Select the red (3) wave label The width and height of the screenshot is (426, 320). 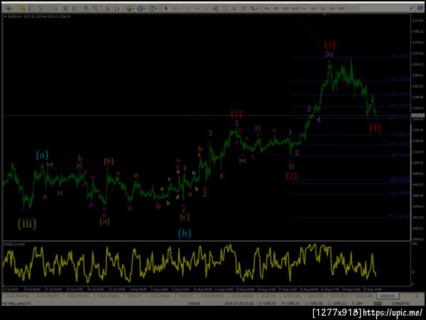point(330,44)
